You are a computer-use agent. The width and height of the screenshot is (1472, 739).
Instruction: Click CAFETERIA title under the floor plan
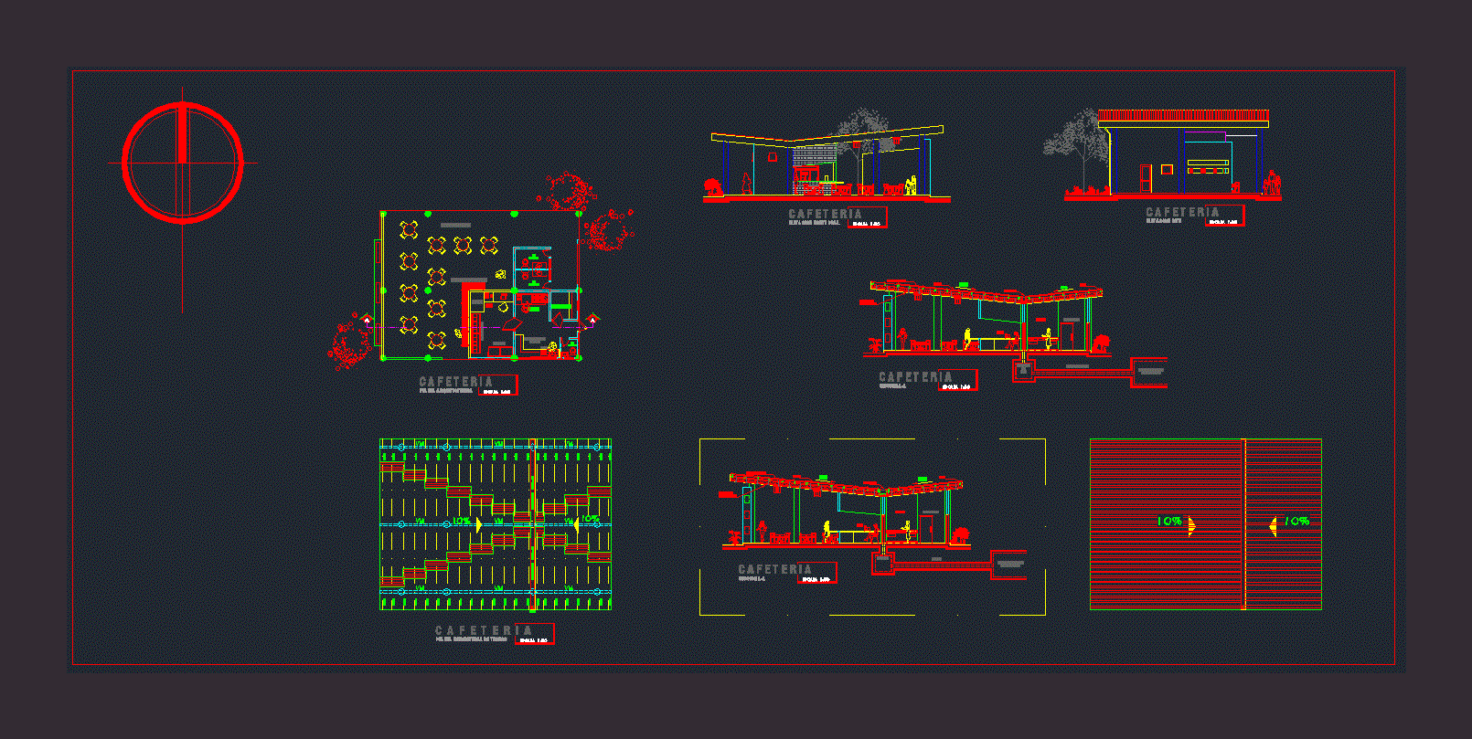455,381
